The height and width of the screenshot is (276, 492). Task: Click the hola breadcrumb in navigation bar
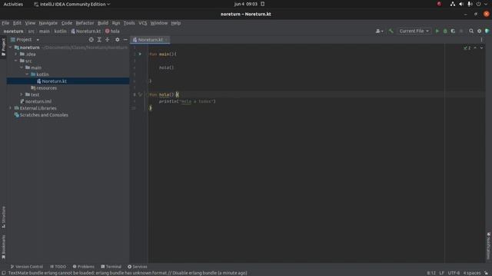point(112,31)
